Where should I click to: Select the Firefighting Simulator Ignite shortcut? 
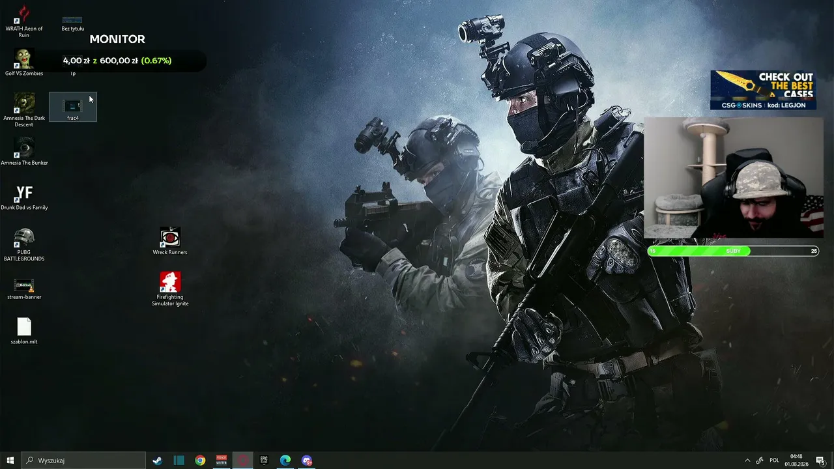170,289
